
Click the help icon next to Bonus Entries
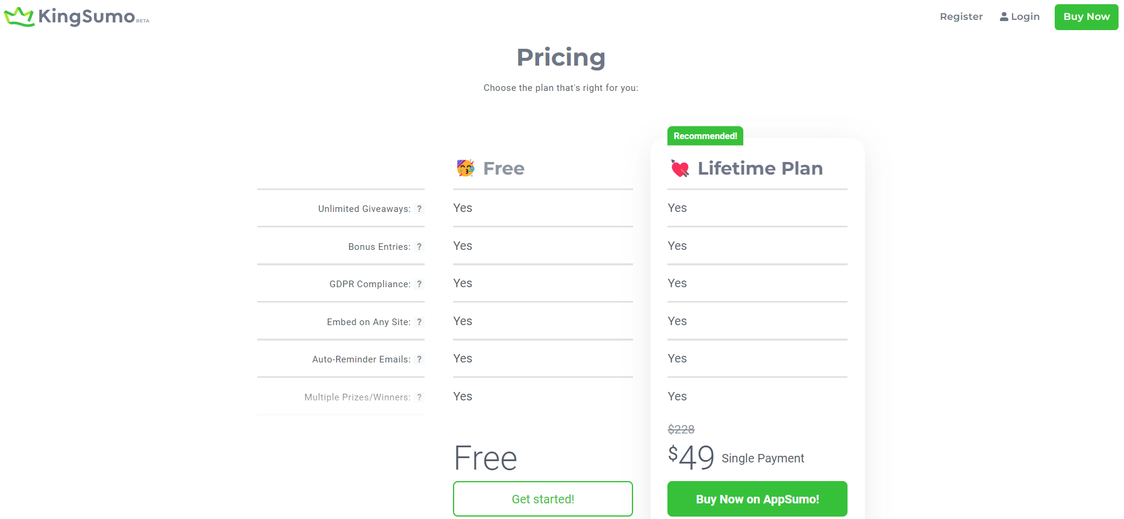tap(419, 247)
